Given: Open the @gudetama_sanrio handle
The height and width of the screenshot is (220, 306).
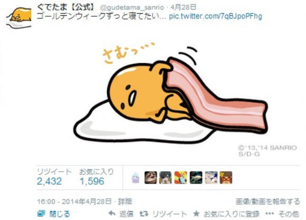Looking at the screenshot, I should 132,7.
